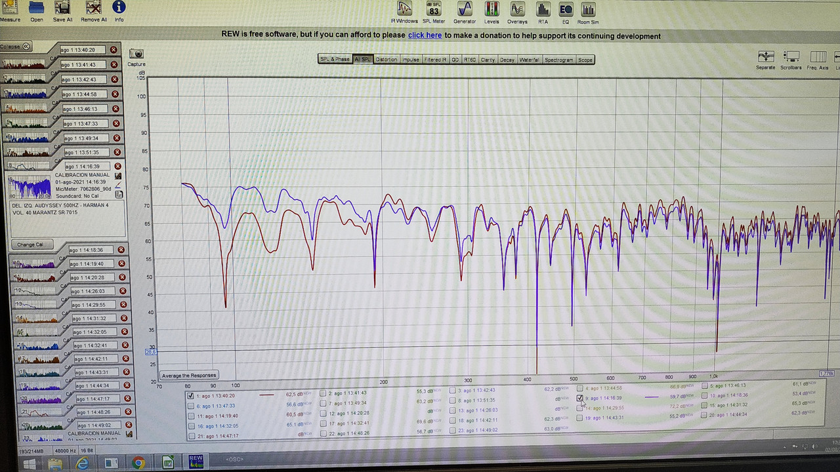
Task: Switch to the Spectrogram tab
Action: (559, 60)
